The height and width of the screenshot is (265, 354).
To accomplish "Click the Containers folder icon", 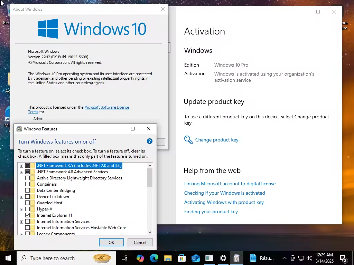I will [33, 184].
